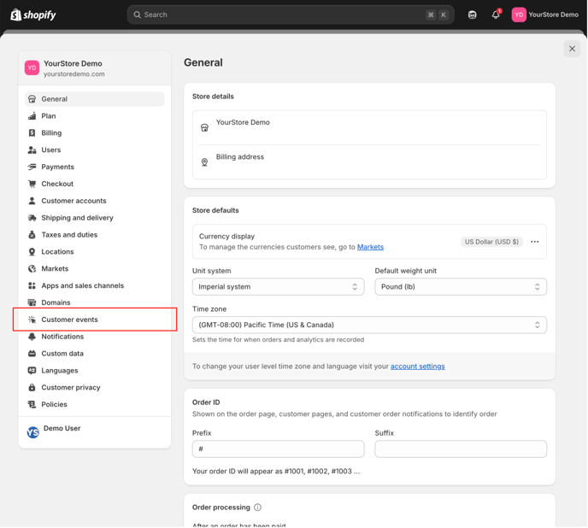Click the Shopify logo

[33, 15]
